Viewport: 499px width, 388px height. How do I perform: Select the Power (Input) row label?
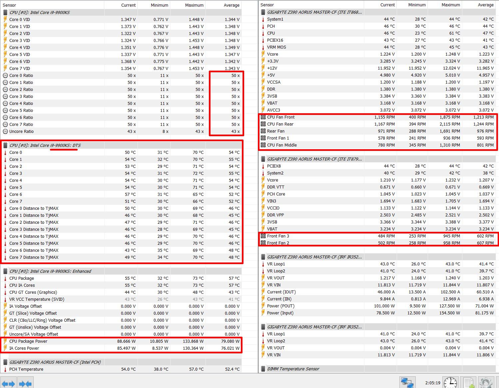pyautogui.click(x=280, y=313)
